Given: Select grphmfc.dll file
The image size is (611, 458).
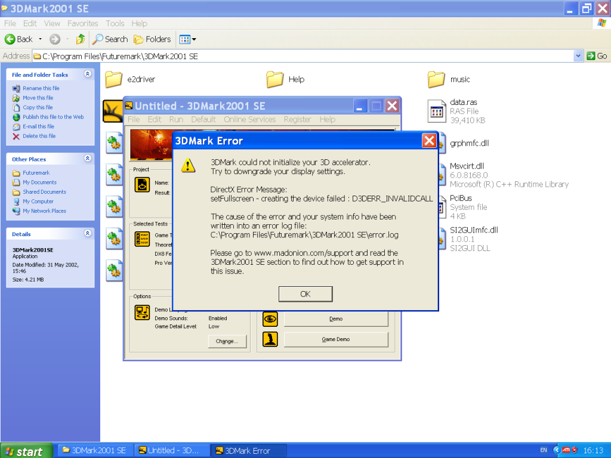Looking at the screenshot, I should [x=469, y=143].
